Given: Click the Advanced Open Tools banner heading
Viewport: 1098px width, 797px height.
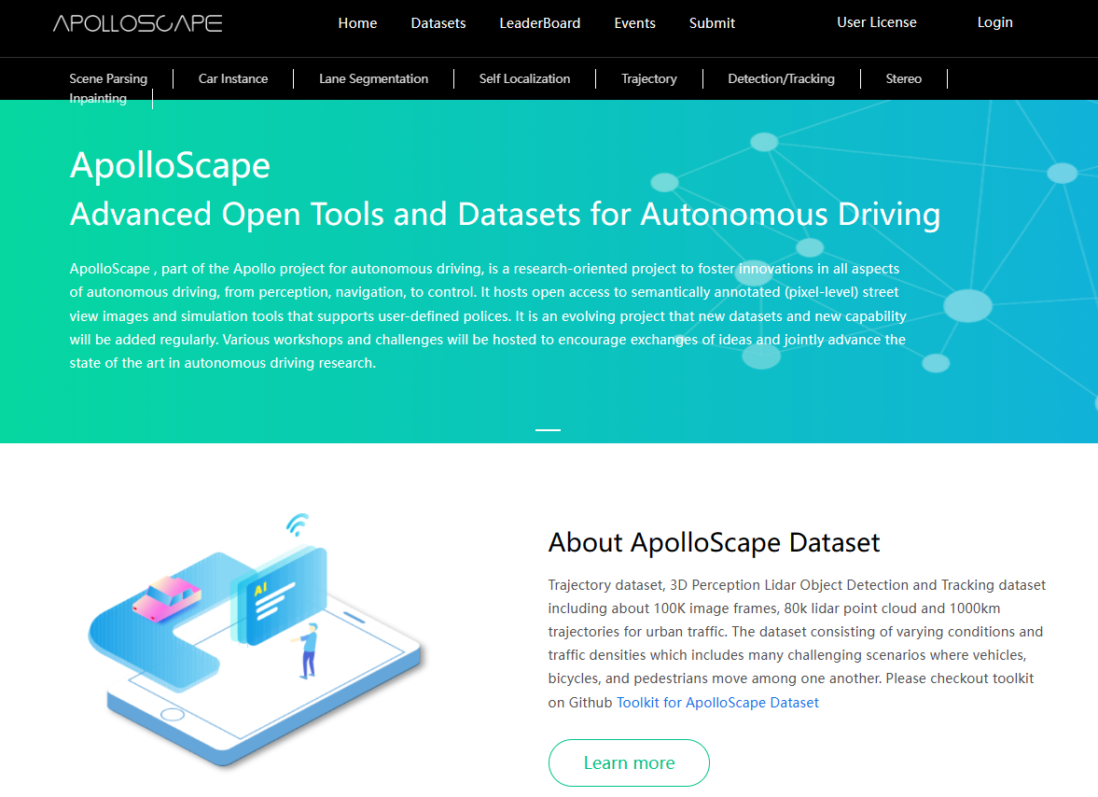Looking at the screenshot, I should coord(505,215).
